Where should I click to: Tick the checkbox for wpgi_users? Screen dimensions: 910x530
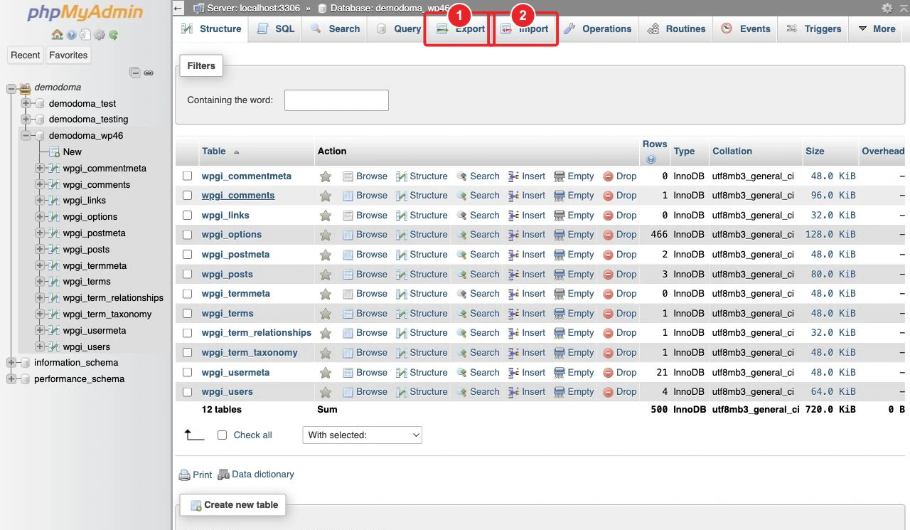[188, 391]
